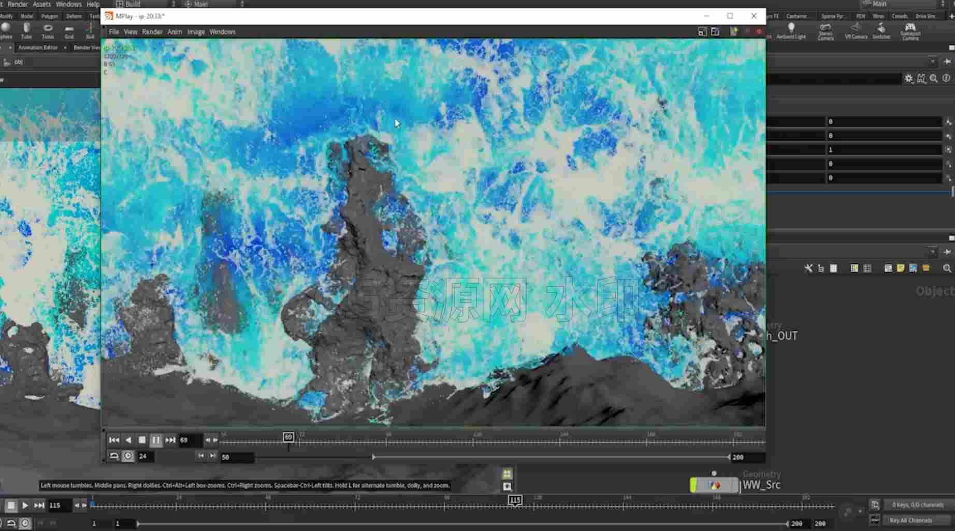
Task: Select the Gamepad Camera shelf tool
Action: (910, 31)
